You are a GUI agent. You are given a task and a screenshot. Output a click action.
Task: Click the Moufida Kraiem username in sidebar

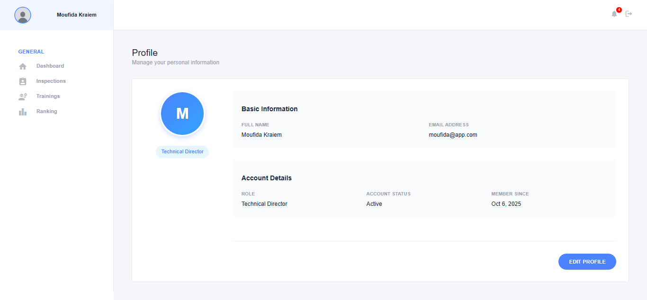[77, 15]
